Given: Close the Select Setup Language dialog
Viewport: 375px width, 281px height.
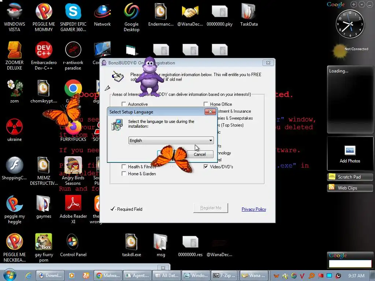Looking at the screenshot, I should (x=210, y=112).
